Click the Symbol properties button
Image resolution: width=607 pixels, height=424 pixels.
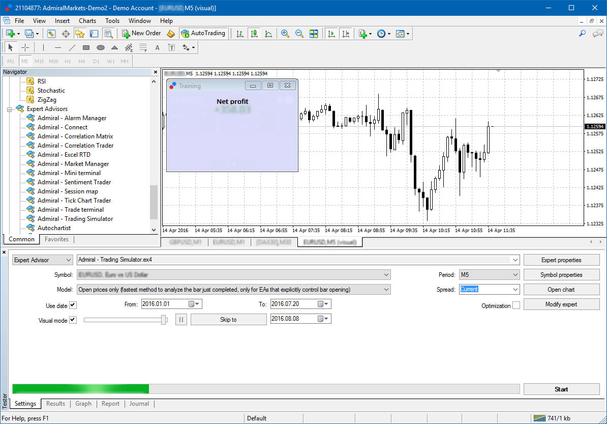(x=561, y=275)
